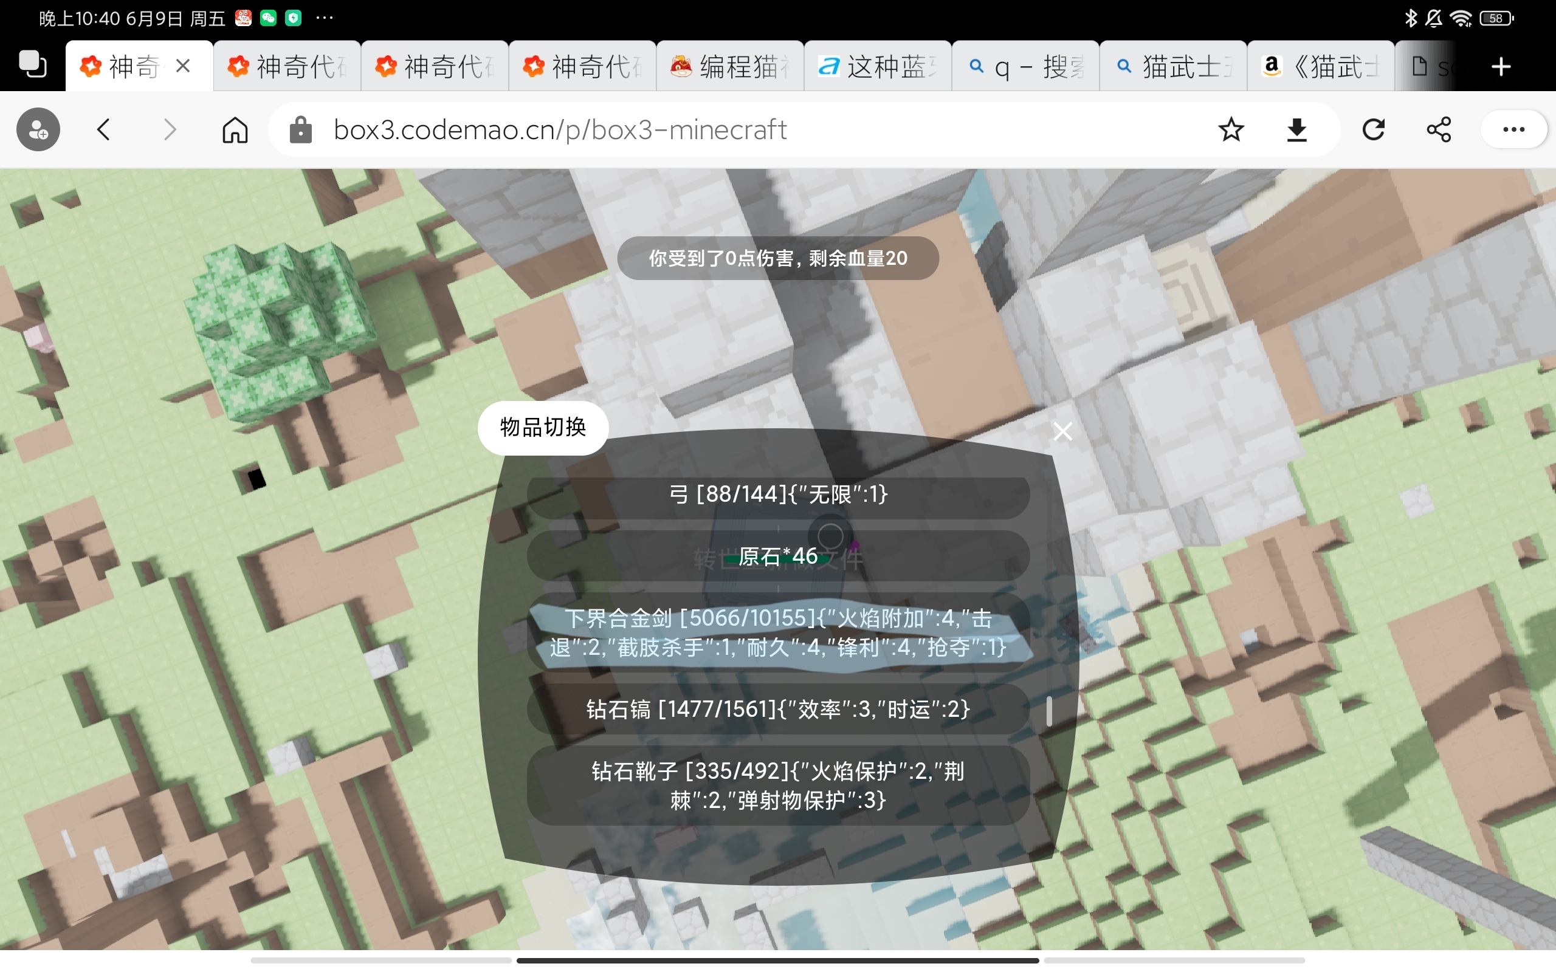Screen dimensions: 1556x972
Task: Open the 这种蓝 tab
Action: pyautogui.click(x=878, y=66)
